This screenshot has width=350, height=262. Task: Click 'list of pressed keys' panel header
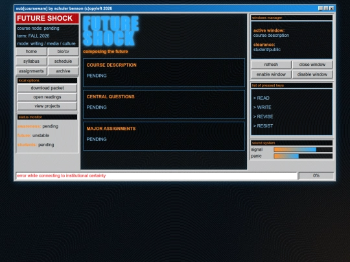pos(292,85)
